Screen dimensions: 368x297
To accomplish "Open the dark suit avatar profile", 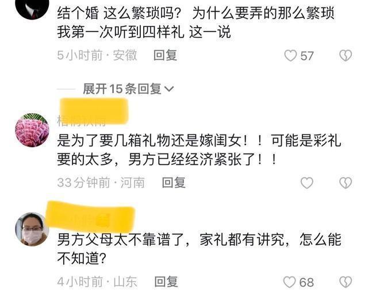I will pyautogui.click(x=32, y=7).
